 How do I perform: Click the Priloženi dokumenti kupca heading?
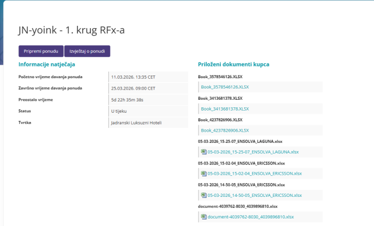click(x=234, y=64)
